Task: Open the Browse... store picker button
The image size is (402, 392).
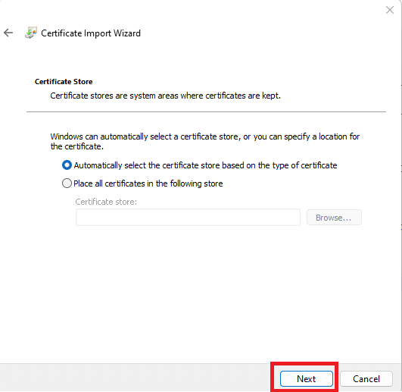Action: (x=334, y=218)
